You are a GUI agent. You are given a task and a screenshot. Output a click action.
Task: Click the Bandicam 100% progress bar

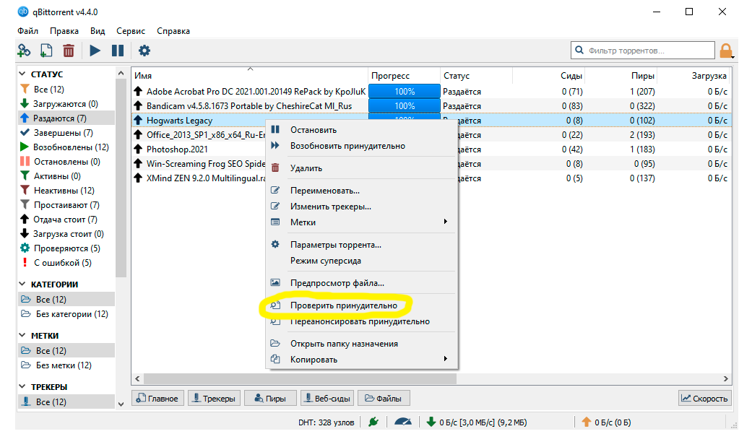point(405,105)
